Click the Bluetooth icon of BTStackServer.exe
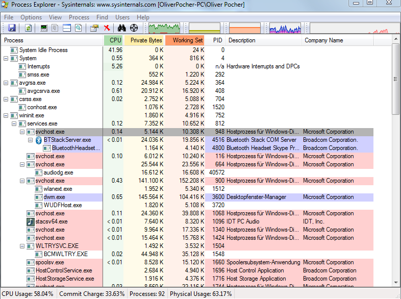This screenshot has width=401, height=299. [x=39, y=140]
